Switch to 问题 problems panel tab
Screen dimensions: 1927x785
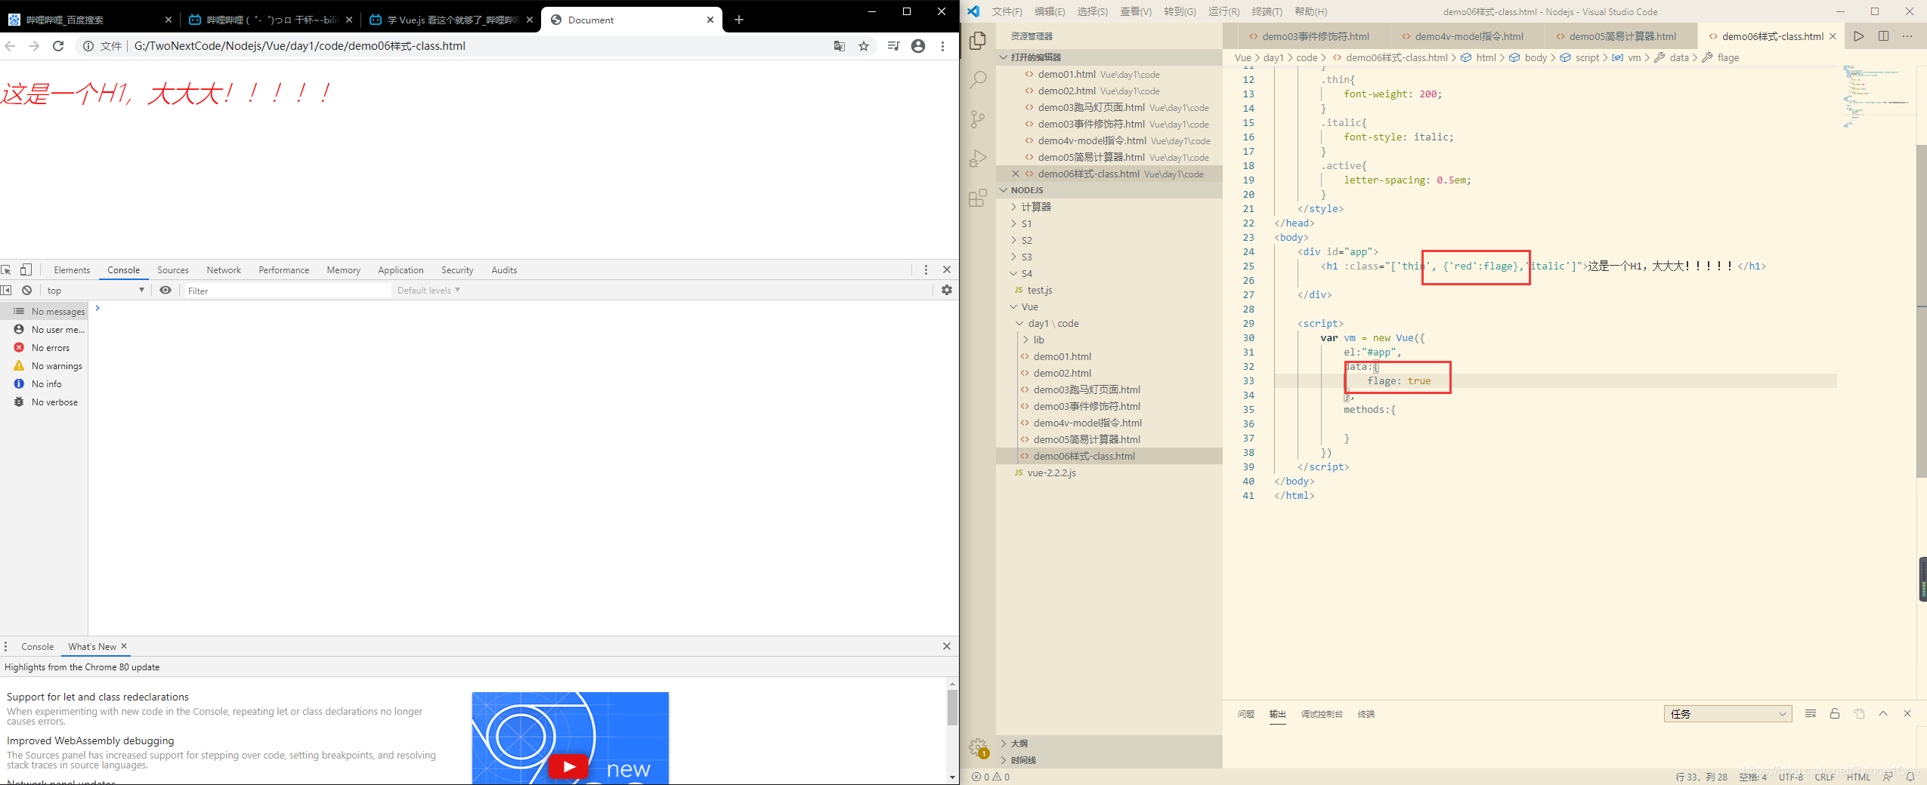(x=1246, y=714)
